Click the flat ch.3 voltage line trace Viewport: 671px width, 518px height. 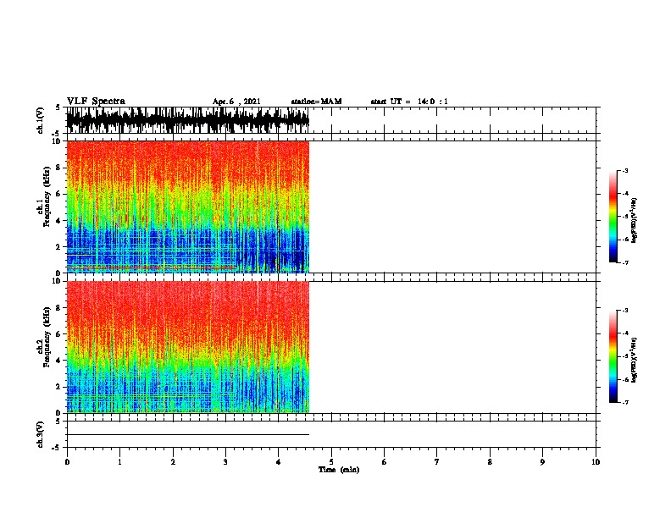188,435
